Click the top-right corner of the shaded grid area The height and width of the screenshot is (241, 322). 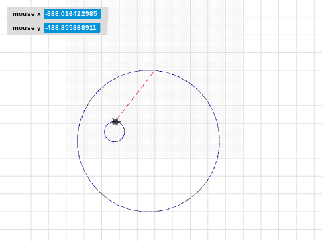pos(244,1)
